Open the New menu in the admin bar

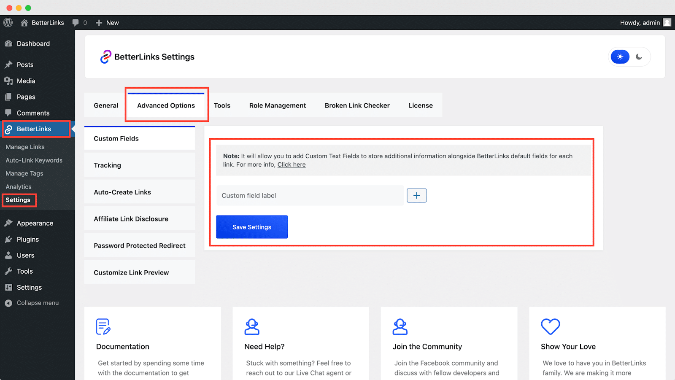107,22
